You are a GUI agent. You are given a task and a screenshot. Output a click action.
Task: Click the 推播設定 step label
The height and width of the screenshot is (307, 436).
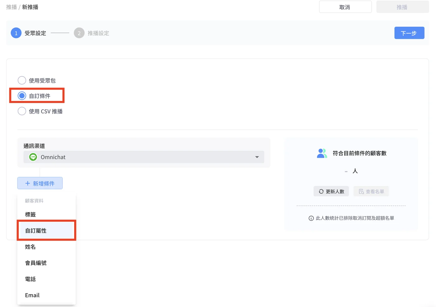pyautogui.click(x=98, y=33)
